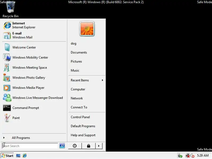Click the orange flower user picture
The image size is (212, 159).
tap(87, 29)
